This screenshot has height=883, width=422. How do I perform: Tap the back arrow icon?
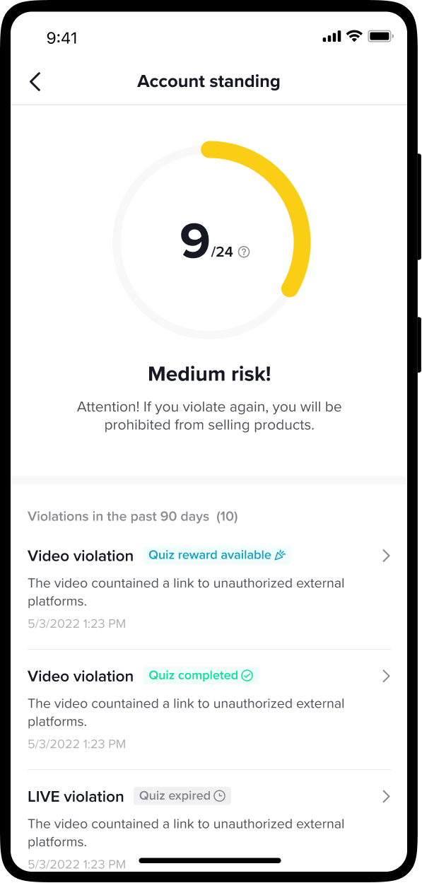point(35,81)
